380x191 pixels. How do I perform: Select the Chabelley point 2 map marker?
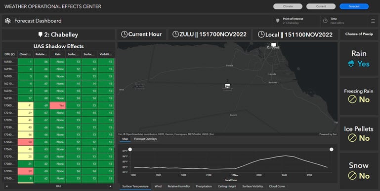click(x=227, y=86)
